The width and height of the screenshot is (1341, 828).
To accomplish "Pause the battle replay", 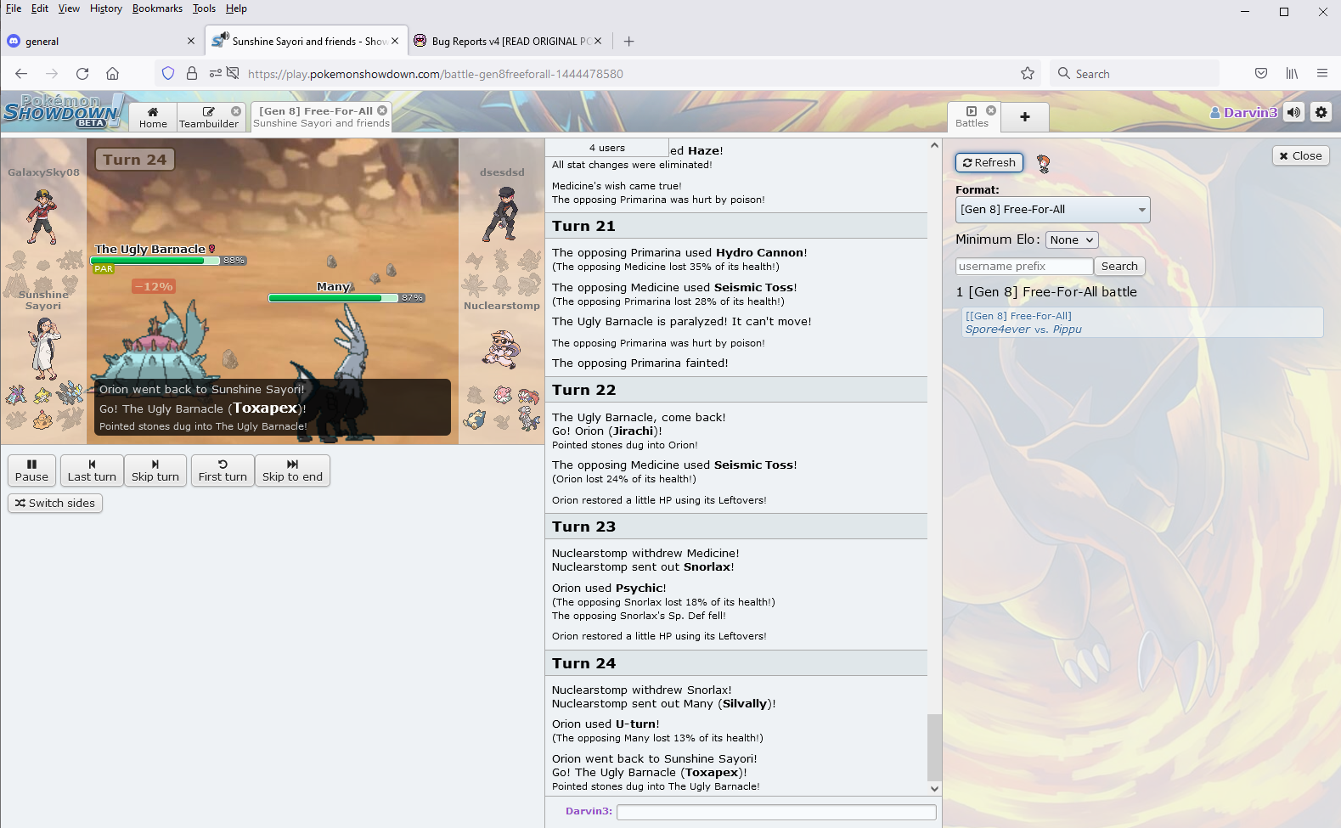I will click(31, 470).
